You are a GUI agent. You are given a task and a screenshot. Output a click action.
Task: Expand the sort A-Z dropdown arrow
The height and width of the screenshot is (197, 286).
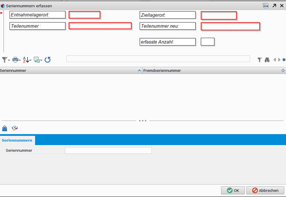point(30,60)
